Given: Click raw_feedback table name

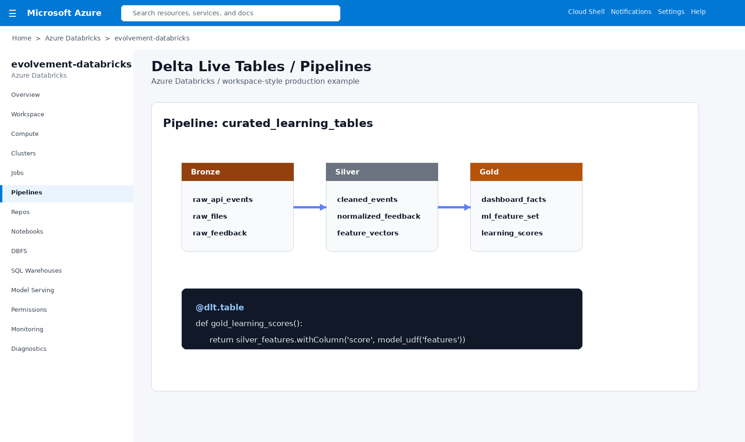Looking at the screenshot, I should click(220, 233).
